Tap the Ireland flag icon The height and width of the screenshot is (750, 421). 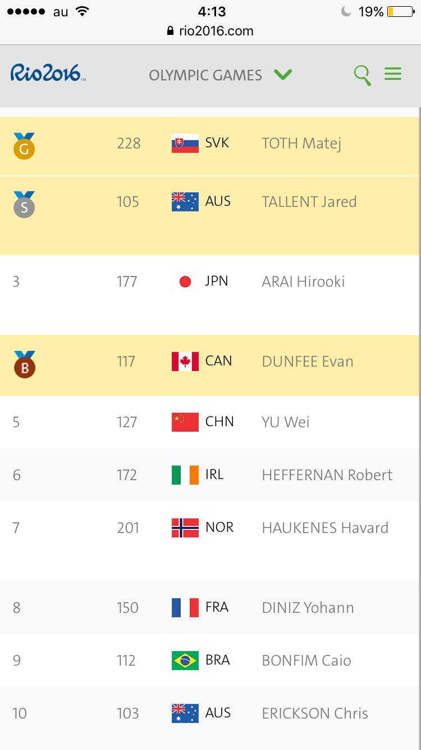[x=185, y=475]
